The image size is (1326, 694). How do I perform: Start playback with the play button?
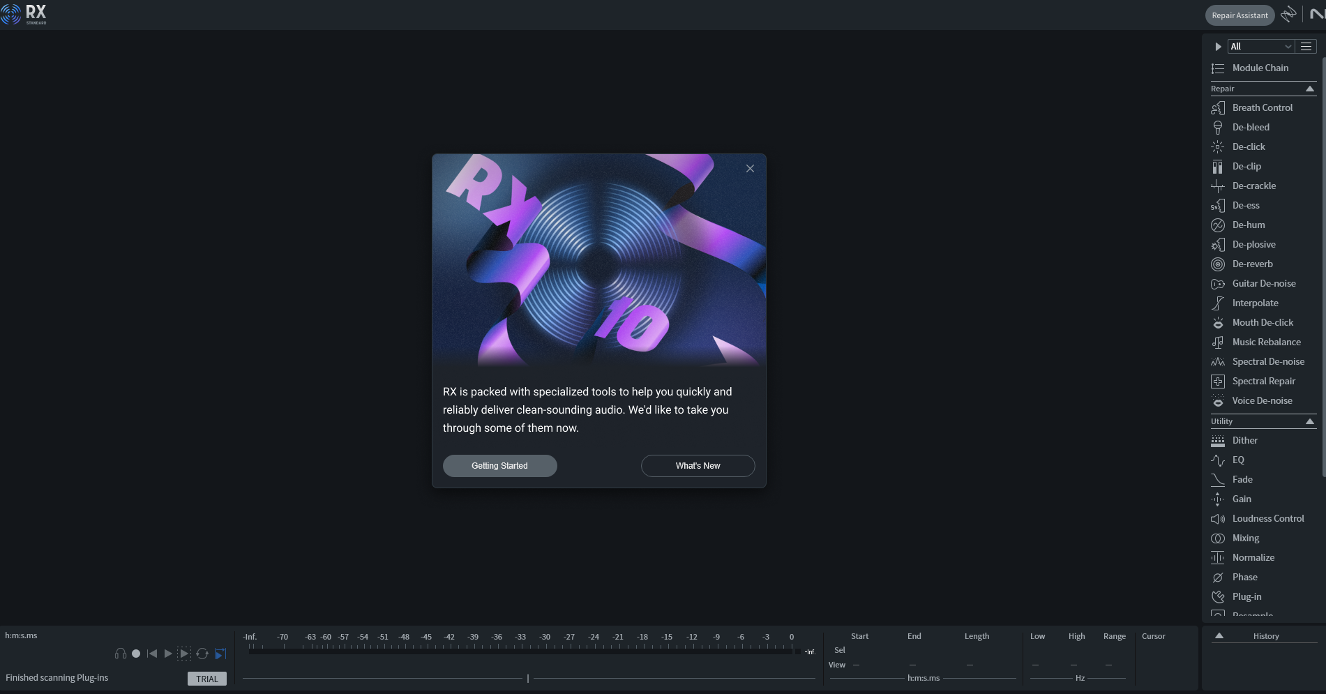tap(168, 654)
